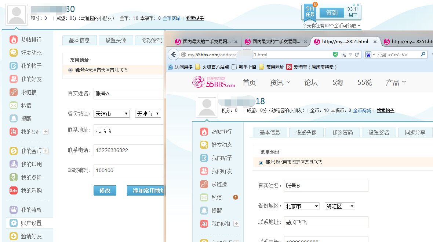The image size is (433, 242).
Task: Expand 我的5淘 plus in Firefox window
Action: 236,224
